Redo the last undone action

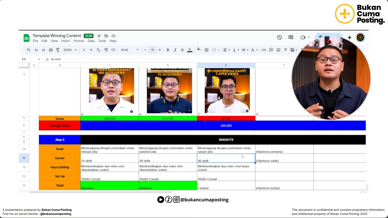(x=43, y=50)
